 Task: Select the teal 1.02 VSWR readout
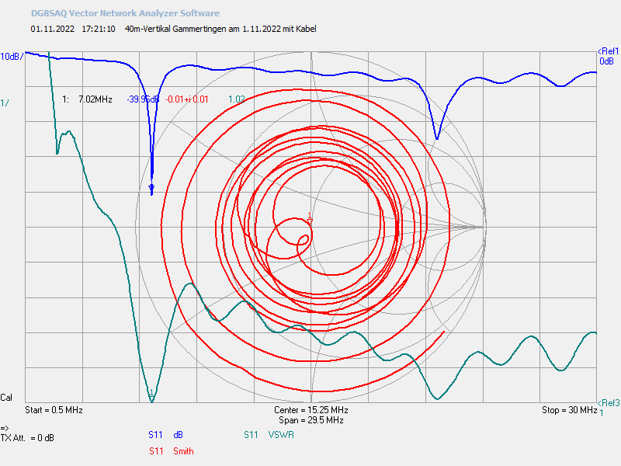(x=237, y=99)
